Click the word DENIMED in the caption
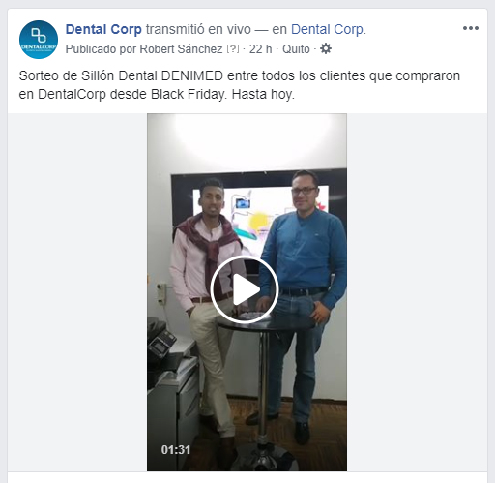 point(192,76)
